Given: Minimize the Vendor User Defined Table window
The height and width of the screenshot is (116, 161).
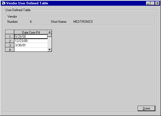Looking at the screenshot, I should point(148,3).
